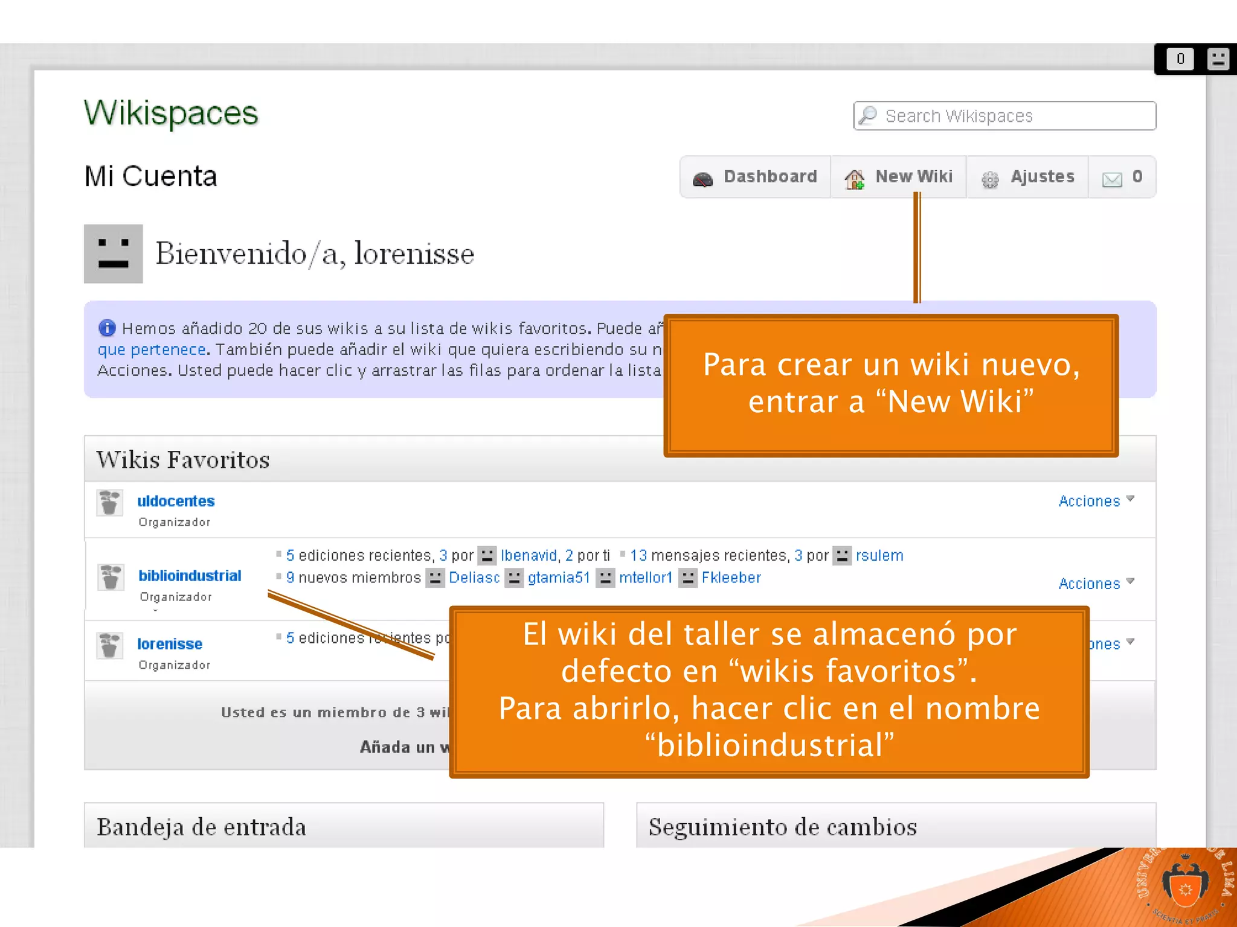Click the Search Wikispaces field
The width and height of the screenshot is (1237, 927).
[x=1004, y=116]
